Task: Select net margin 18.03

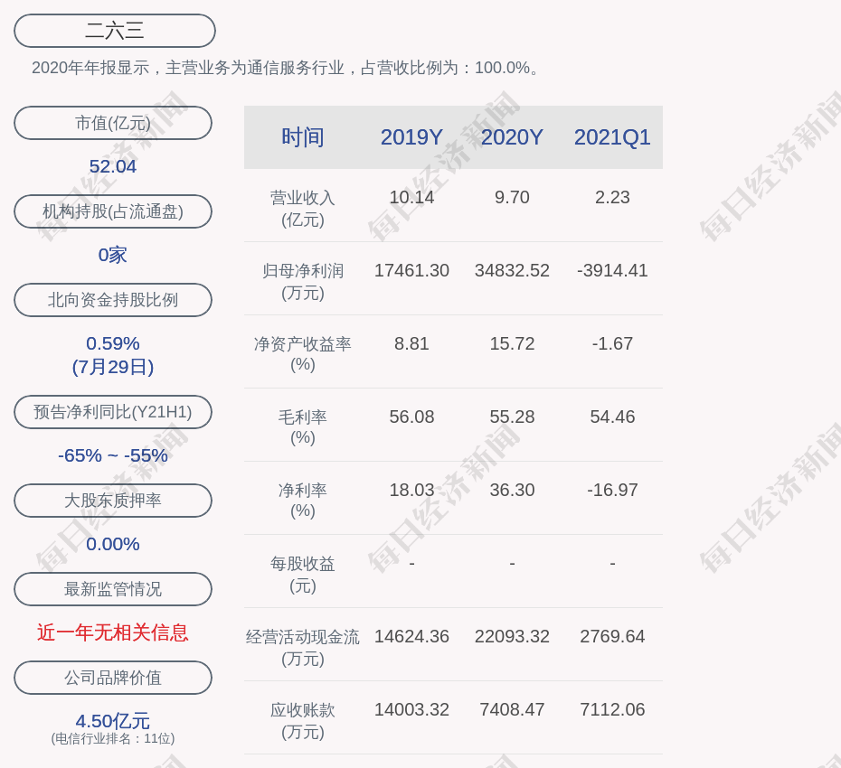Action: coord(411,490)
